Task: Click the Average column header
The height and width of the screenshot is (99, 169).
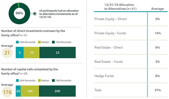Action: tap(157, 9)
